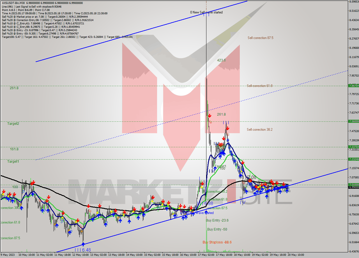This screenshot has height=258, width=359.
Task: Select '19 May 18:00' on the time axis
Action: [278, 255]
